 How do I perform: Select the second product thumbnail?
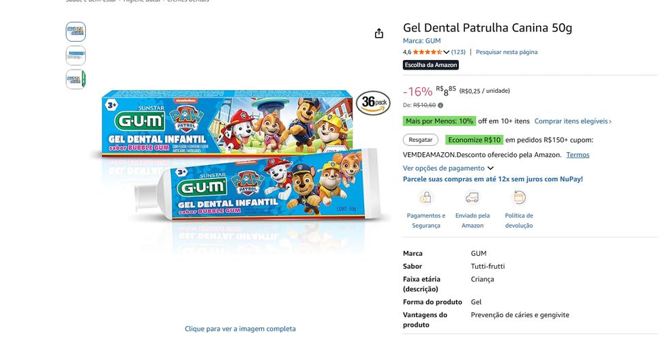pos(76,55)
